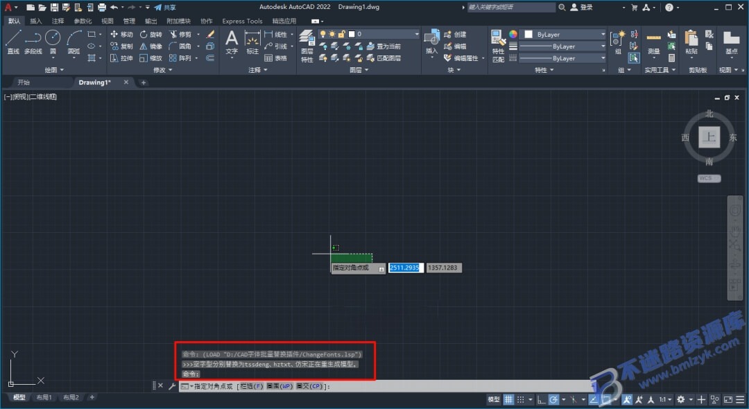Screen dimensions: 749x409
Task: Toggle ortho mode in status bar
Action: (x=541, y=399)
